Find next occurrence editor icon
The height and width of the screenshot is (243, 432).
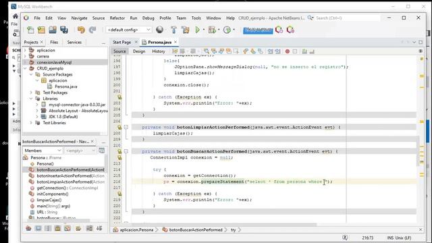pyautogui.click(x=221, y=51)
